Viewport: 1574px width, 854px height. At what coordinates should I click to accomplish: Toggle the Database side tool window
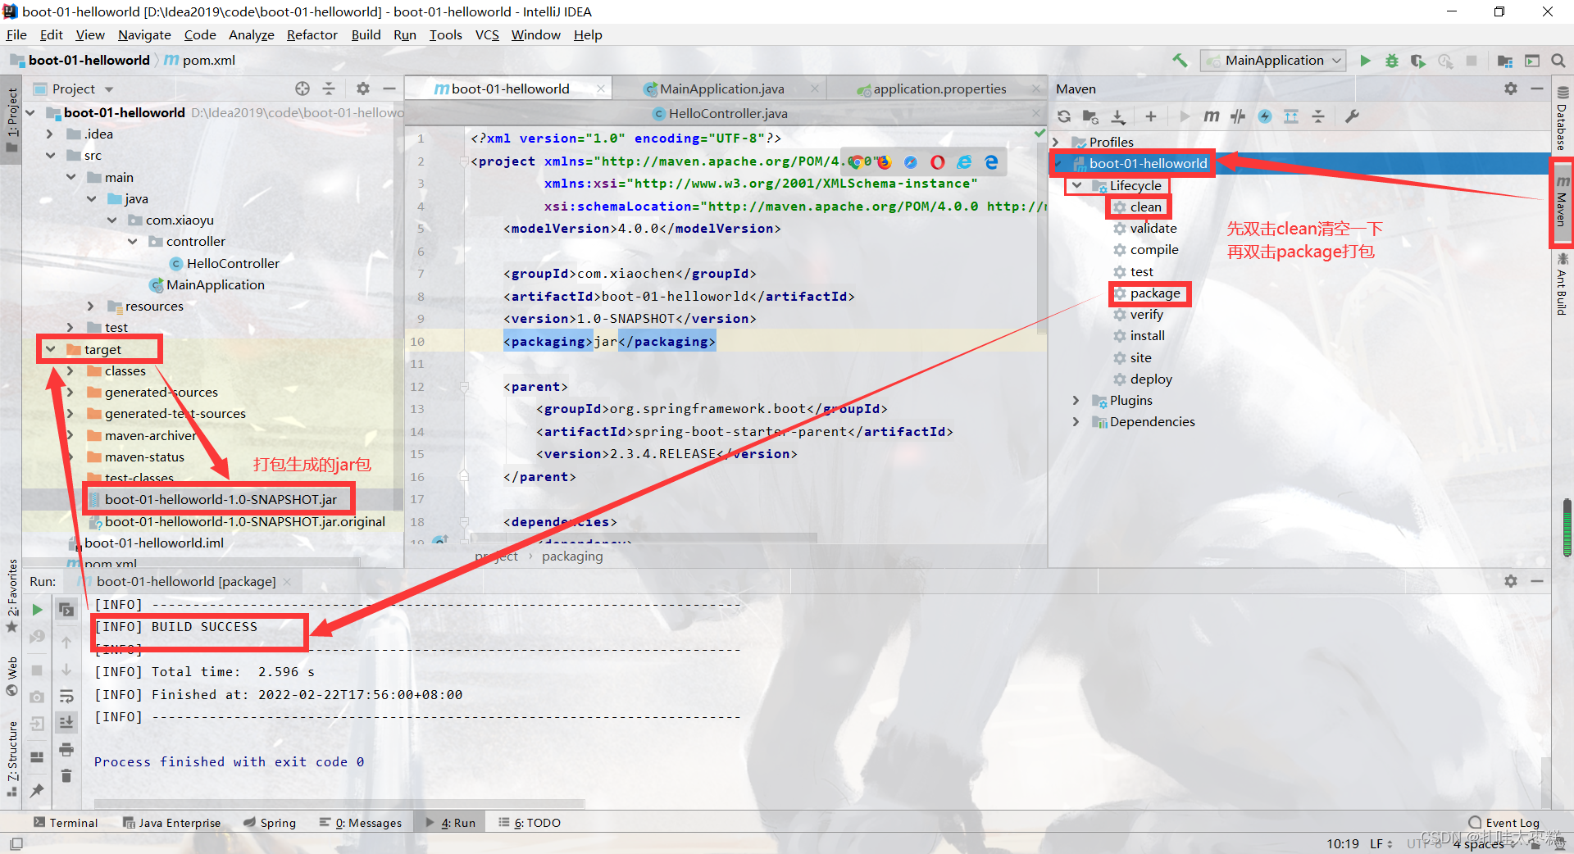pyautogui.click(x=1563, y=118)
